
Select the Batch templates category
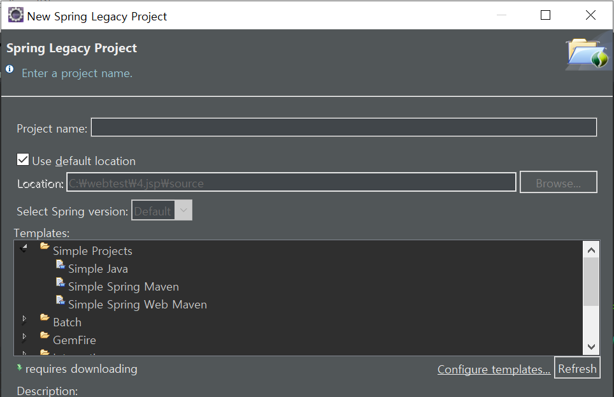[68, 322]
